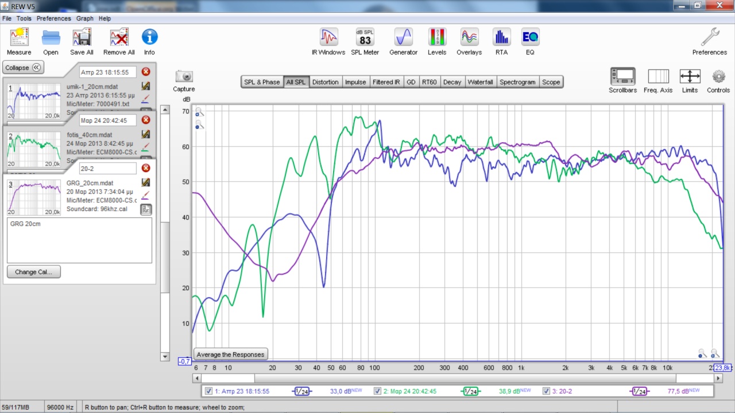Open the EQ window
Image resolution: width=735 pixels, height=413 pixels.
530,38
